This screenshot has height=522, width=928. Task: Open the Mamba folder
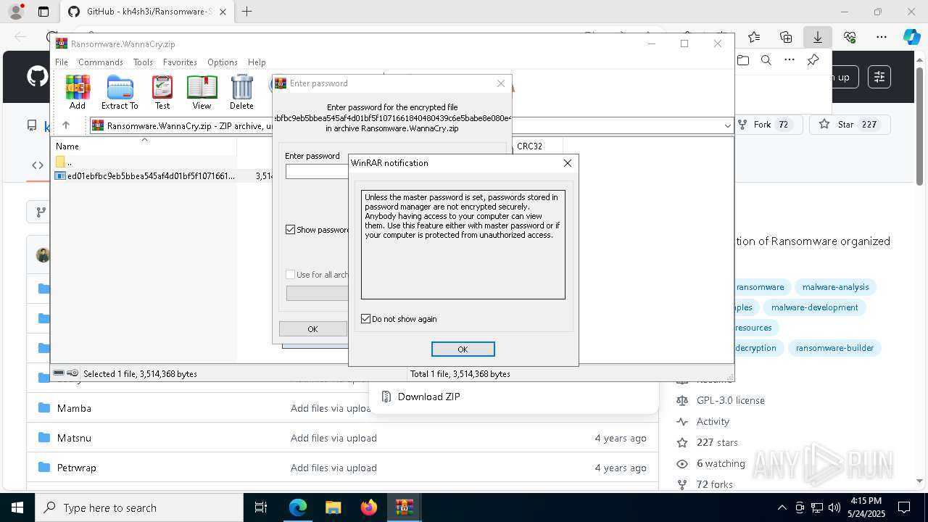click(74, 408)
